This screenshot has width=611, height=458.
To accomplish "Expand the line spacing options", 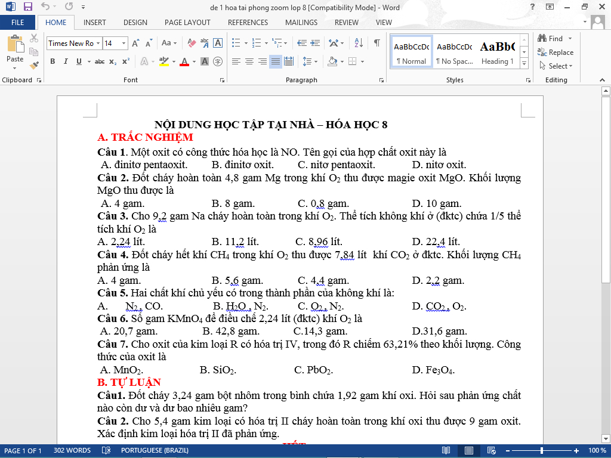I will pos(310,61).
